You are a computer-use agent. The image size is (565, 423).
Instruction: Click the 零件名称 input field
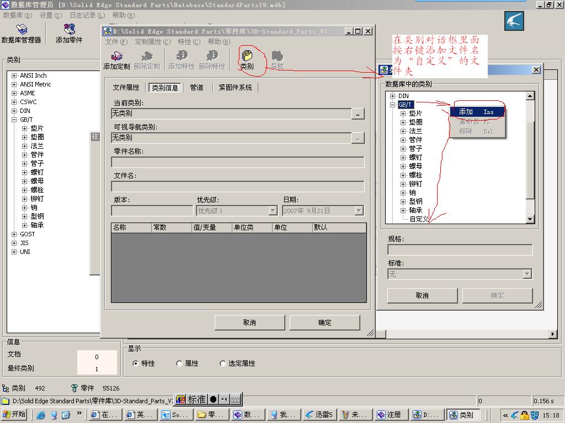coord(238,162)
